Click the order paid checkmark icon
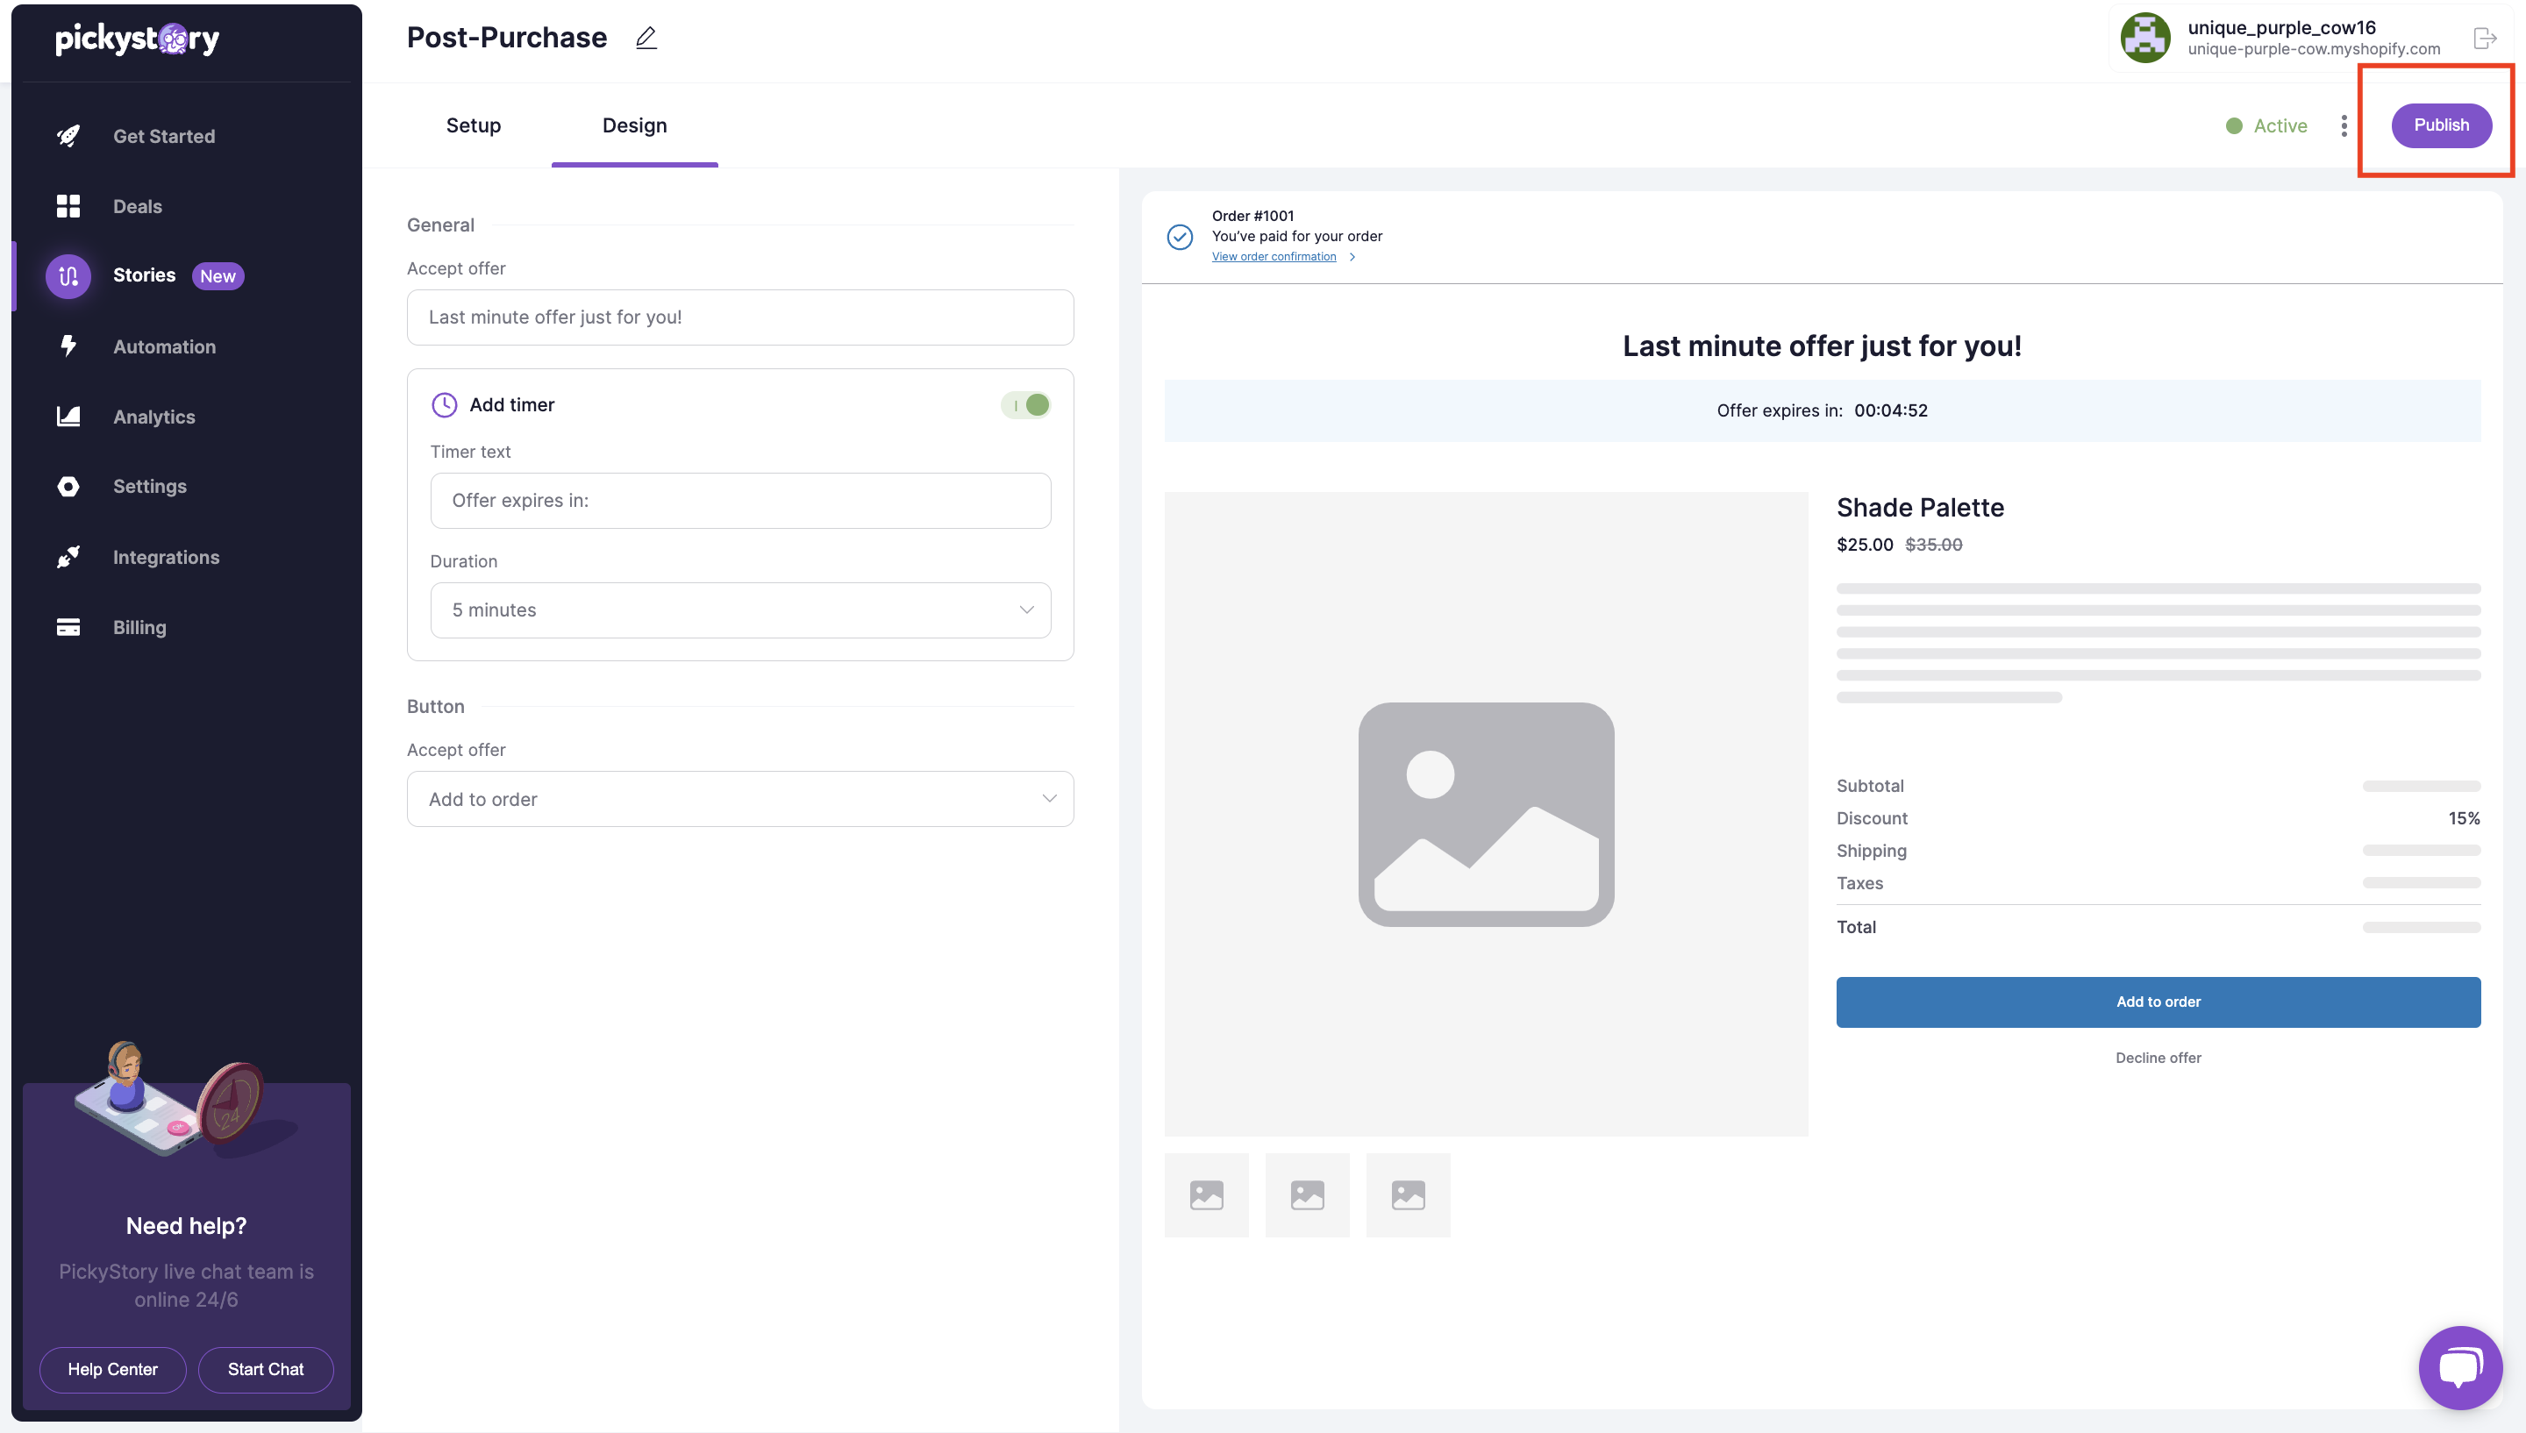Screen dimensions: 2526x1433 (1179, 236)
